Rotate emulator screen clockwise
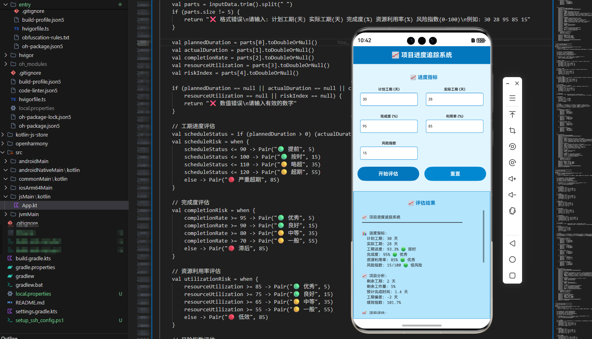592x339 pixels. [x=512, y=163]
